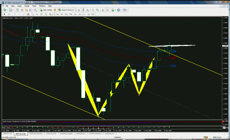Switch to the GBPJPY,H4 chart tab
The width and height of the screenshot is (230, 140).
tap(8, 134)
